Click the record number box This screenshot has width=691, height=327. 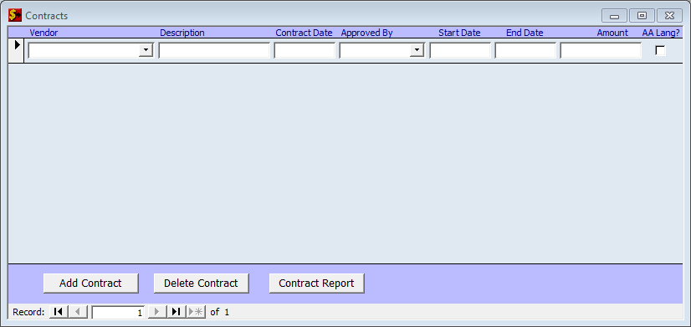118,313
